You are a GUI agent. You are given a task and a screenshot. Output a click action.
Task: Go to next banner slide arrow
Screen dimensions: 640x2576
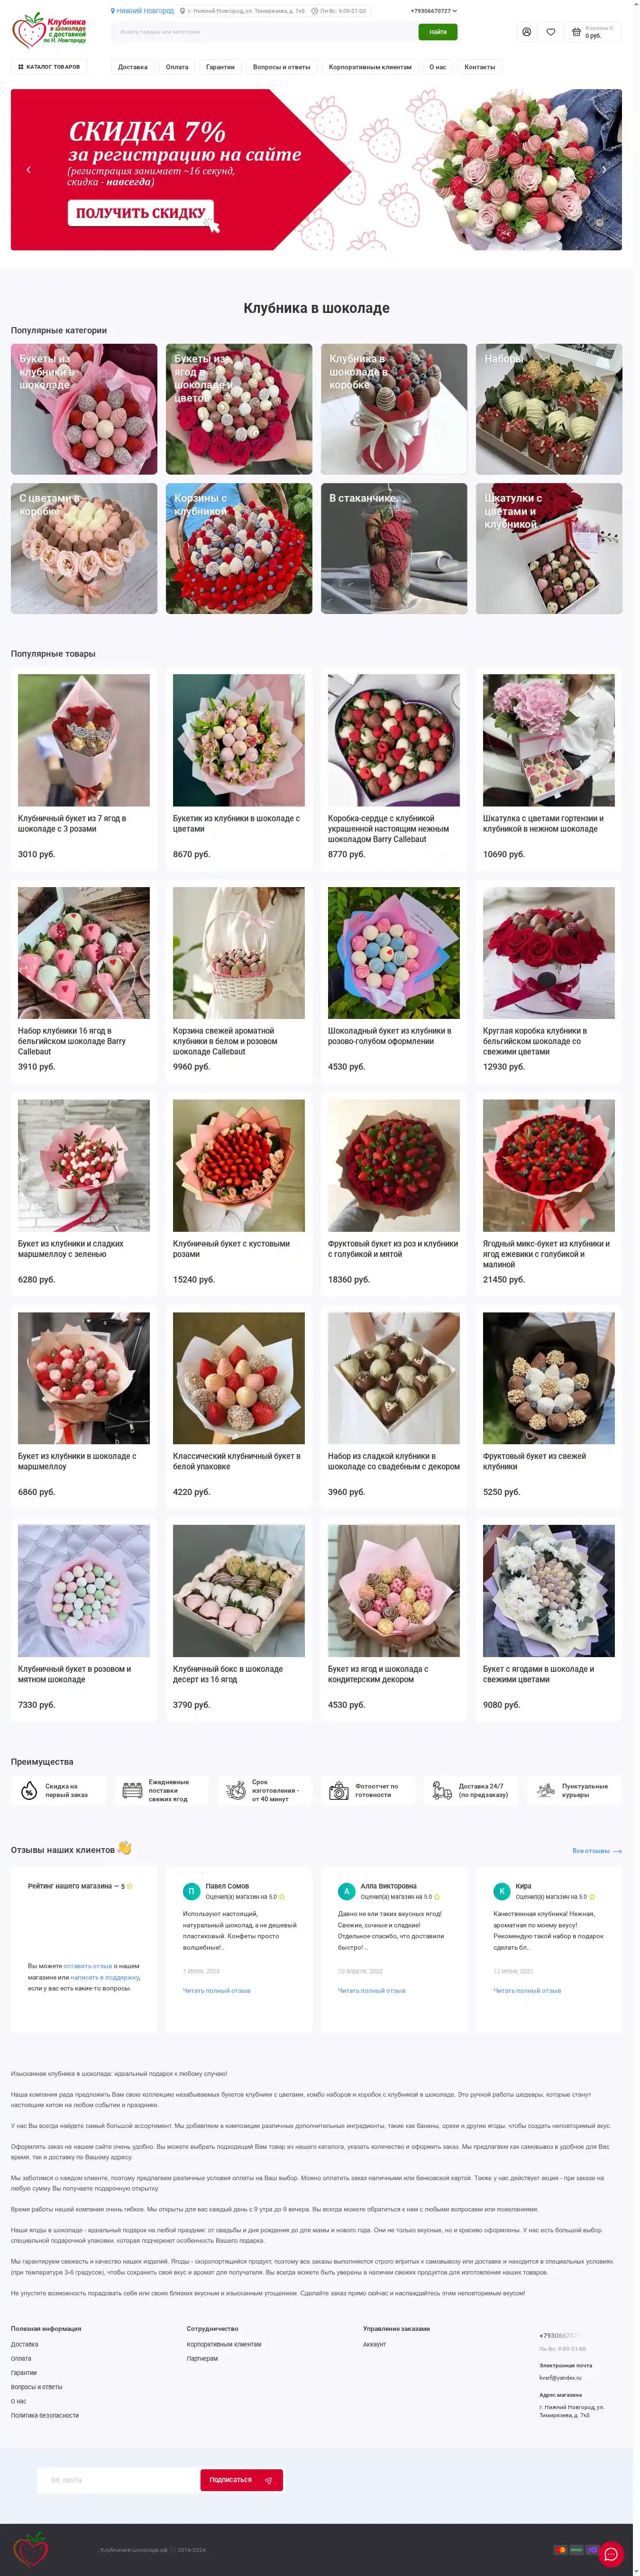604,170
